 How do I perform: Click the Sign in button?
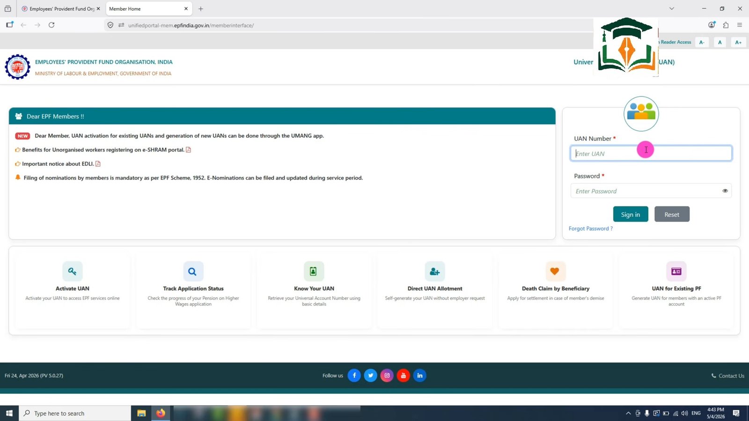[x=631, y=214]
